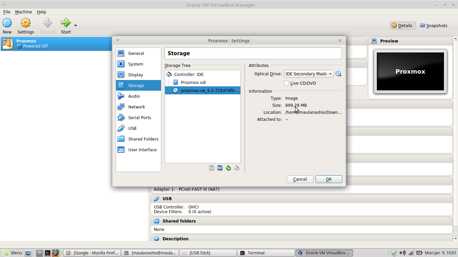Image resolution: width=458 pixels, height=257 pixels.
Task: Click the Discard toolbar icon
Action: [x=47, y=26]
